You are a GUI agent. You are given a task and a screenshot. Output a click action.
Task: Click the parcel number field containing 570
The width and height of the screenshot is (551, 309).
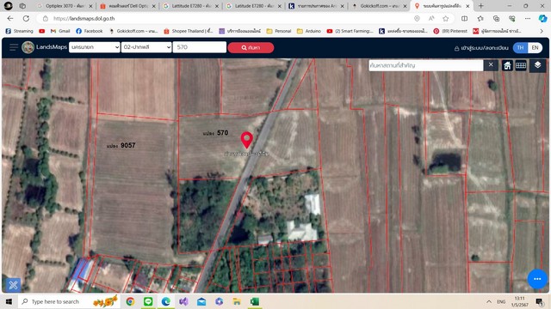(199, 47)
